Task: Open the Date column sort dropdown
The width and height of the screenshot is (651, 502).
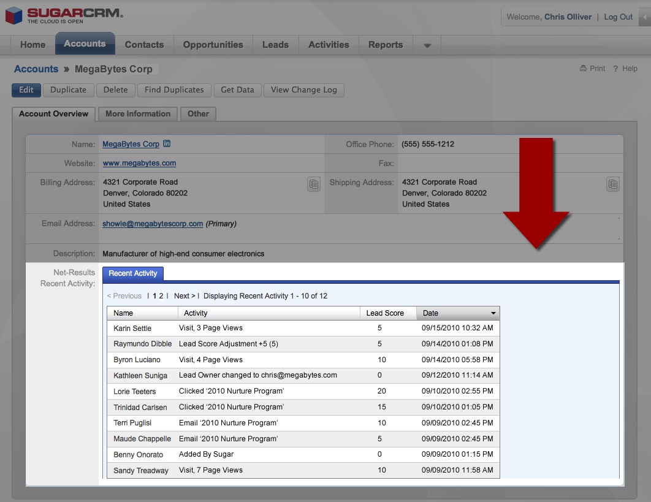Action: pyautogui.click(x=493, y=313)
